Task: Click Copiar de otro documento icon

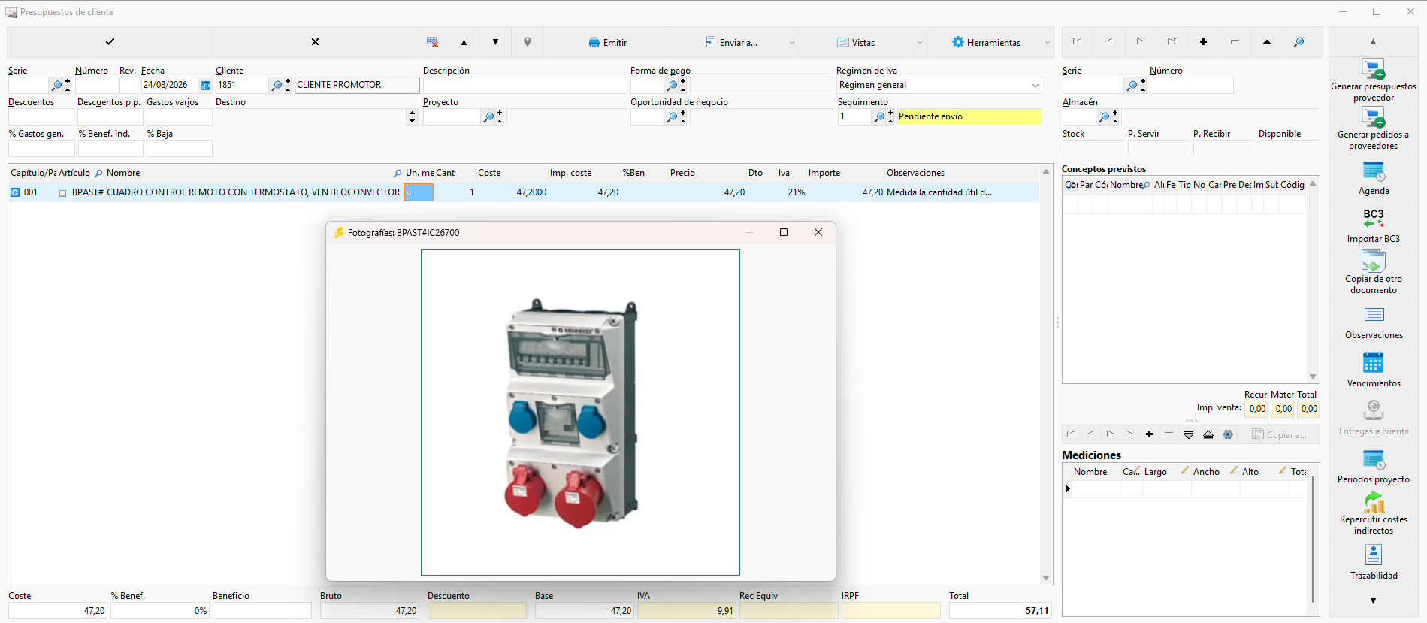Action: (1373, 260)
